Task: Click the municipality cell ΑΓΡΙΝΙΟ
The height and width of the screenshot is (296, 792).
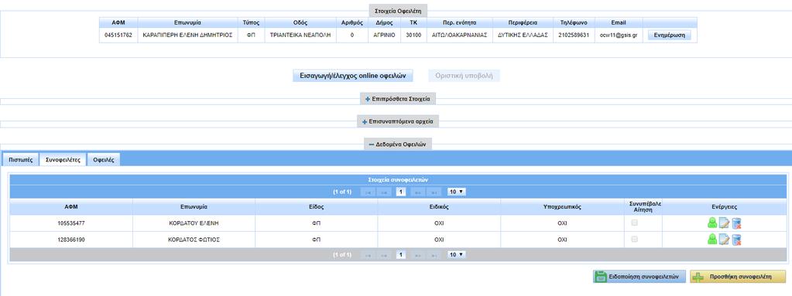Action: [x=384, y=36]
